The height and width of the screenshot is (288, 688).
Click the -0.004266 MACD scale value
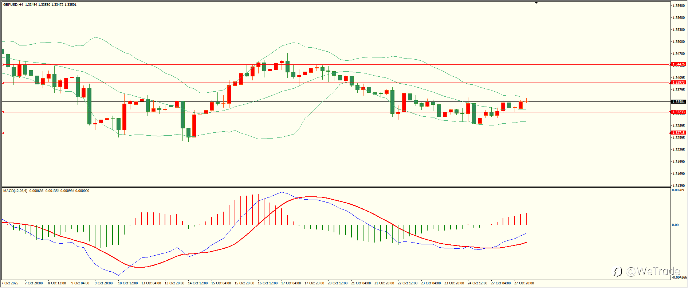679,277
